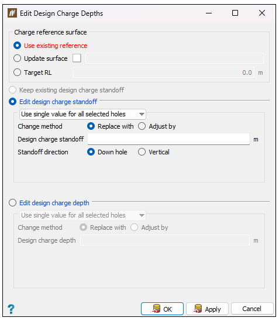
Task: Tick the checkbox beside Update surface
Action: coord(77,58)
